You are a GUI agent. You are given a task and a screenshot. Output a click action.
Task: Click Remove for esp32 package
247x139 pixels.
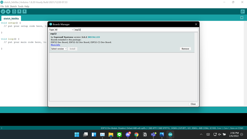coord(185,49)
